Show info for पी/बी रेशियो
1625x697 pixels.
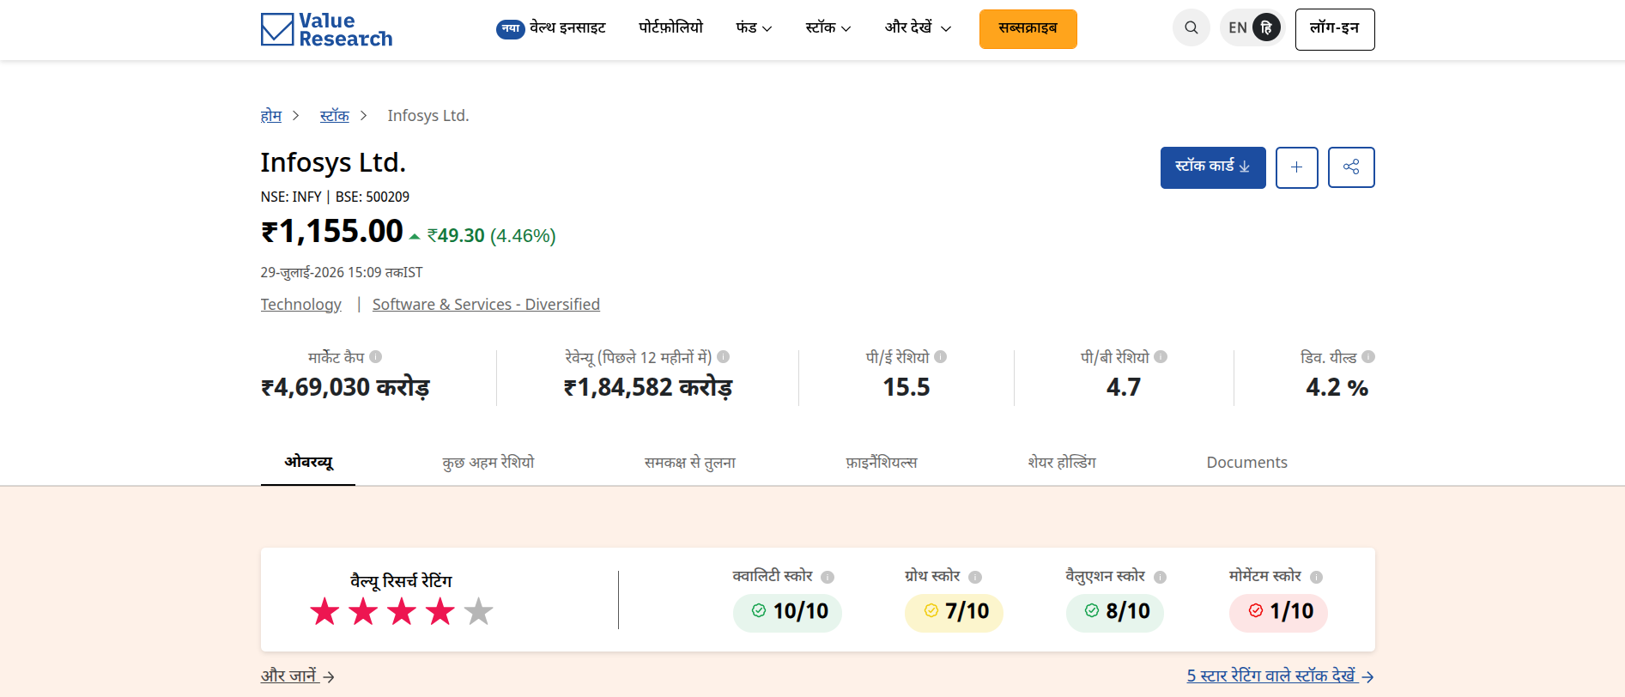[x=1161, y=357]
